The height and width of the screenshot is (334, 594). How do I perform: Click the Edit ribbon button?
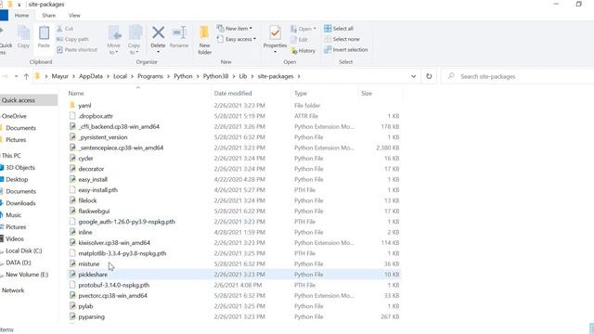pyautogui.click(x=299, y=39)
